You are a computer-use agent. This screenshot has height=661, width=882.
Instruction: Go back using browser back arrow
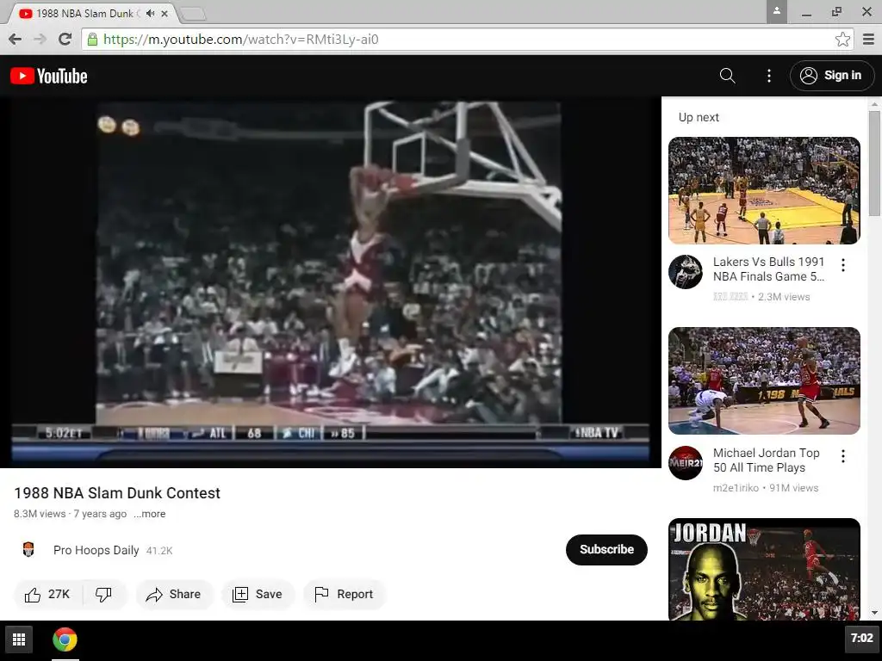click(x=16, y=39)
